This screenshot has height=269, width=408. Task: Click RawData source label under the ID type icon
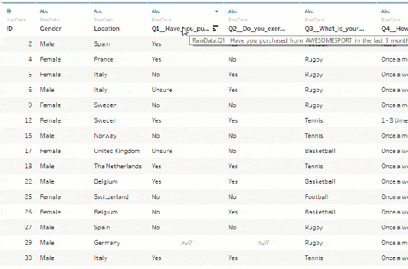pos(16,20)
